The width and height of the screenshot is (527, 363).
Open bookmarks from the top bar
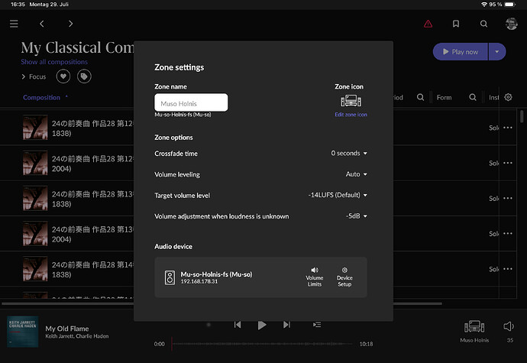456,24
